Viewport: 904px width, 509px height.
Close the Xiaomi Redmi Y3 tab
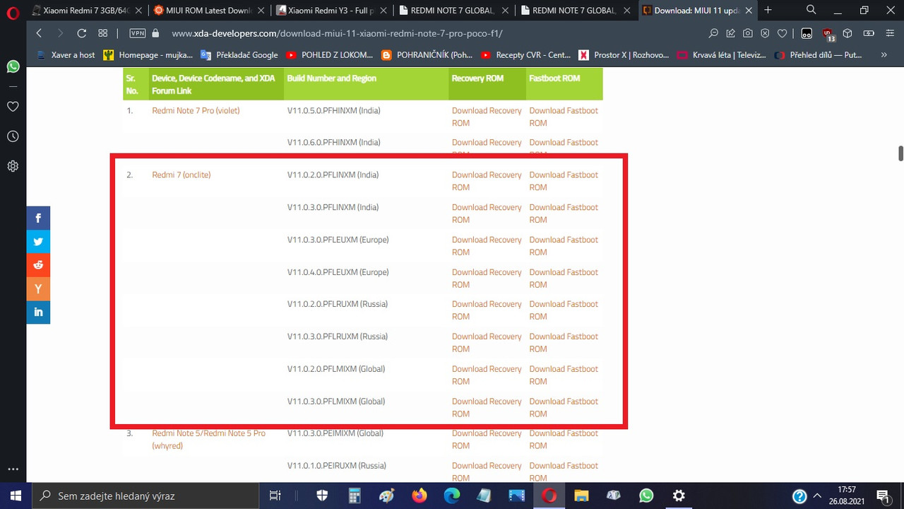[x=382, y=11]
